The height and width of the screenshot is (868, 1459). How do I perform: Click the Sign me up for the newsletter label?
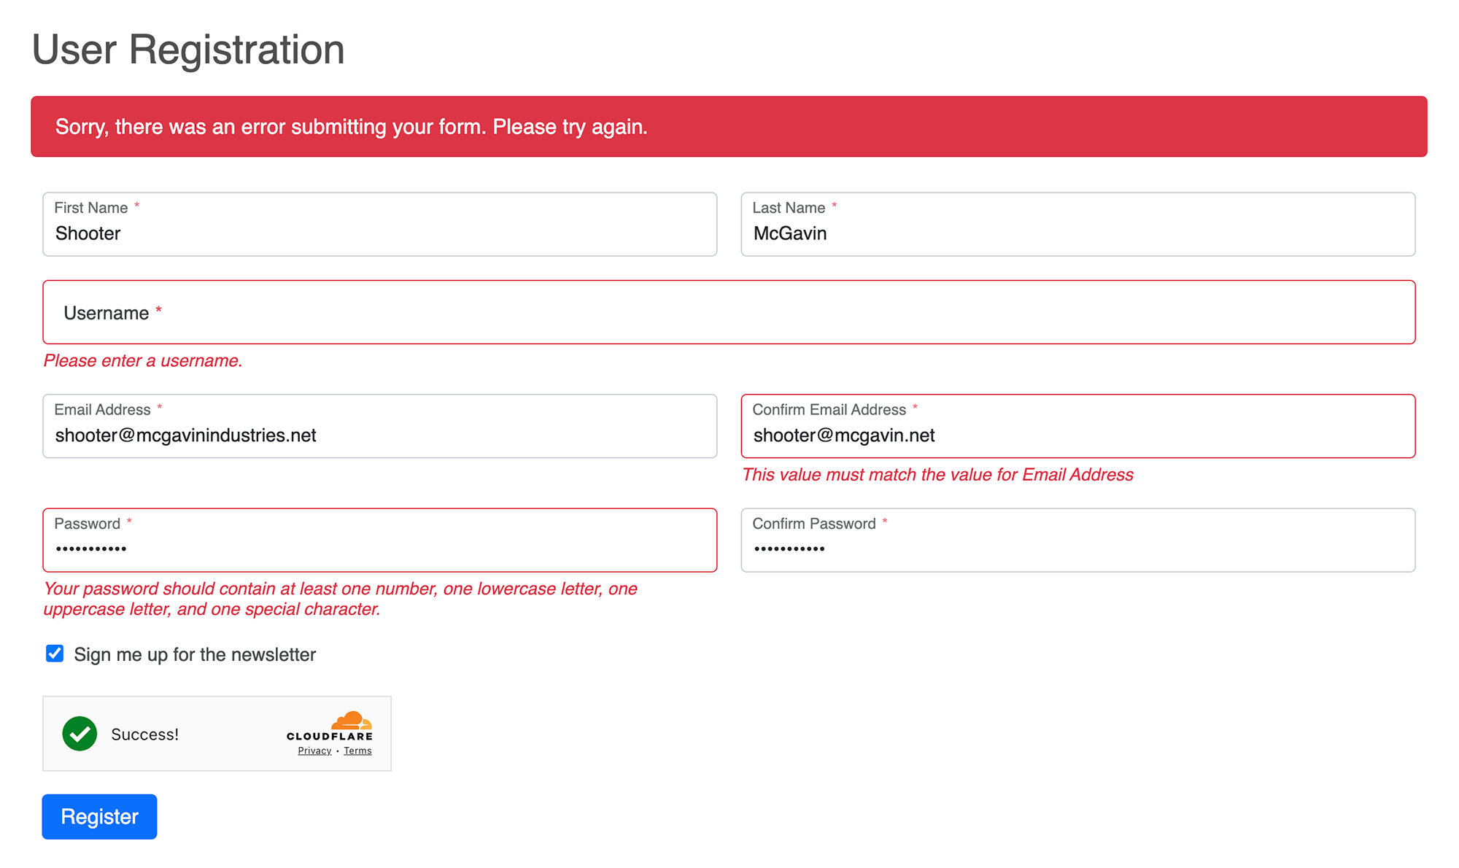194,654
